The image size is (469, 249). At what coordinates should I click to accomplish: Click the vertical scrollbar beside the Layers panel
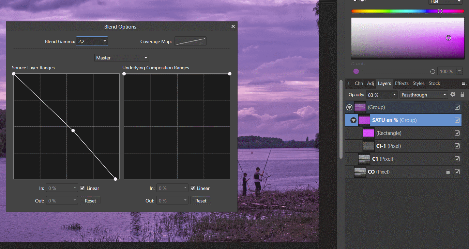[341, 119]
